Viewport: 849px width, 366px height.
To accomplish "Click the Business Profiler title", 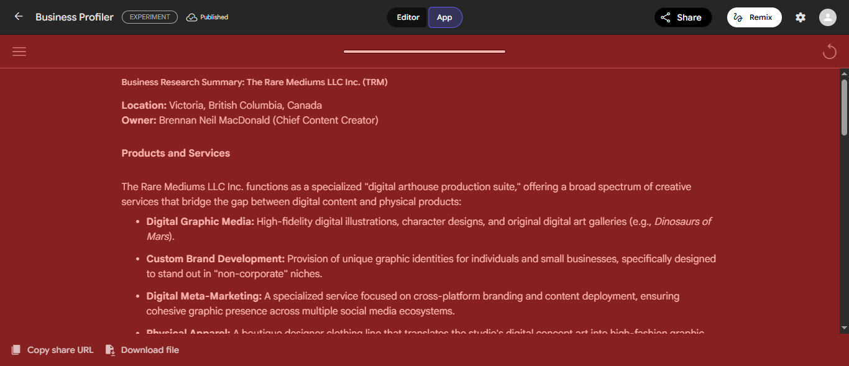I will [75, 17].
